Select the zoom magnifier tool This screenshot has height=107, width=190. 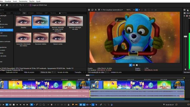click(x=44, y=105)
